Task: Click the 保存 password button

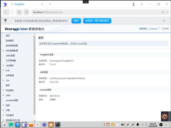Action: pyautogui.click(x=76, y=21)
